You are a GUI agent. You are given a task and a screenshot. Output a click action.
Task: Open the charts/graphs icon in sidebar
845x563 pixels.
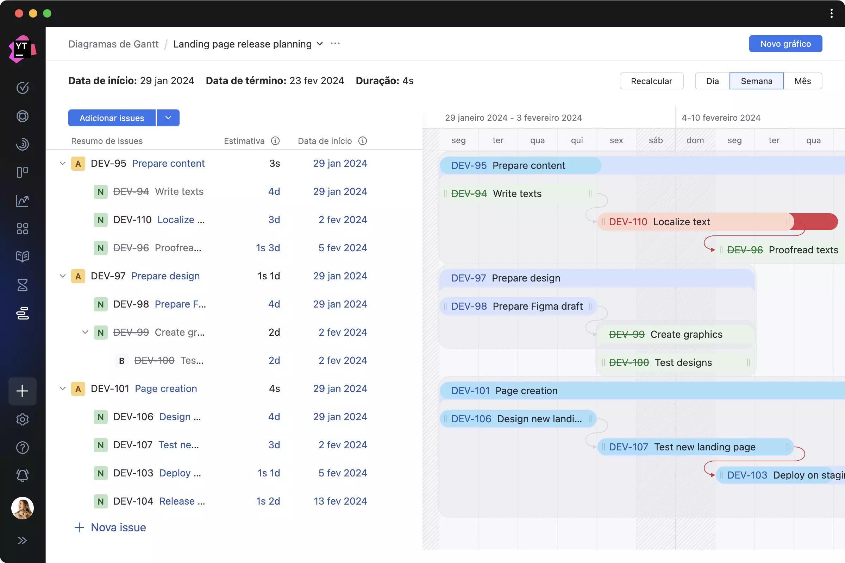(23, 201)
